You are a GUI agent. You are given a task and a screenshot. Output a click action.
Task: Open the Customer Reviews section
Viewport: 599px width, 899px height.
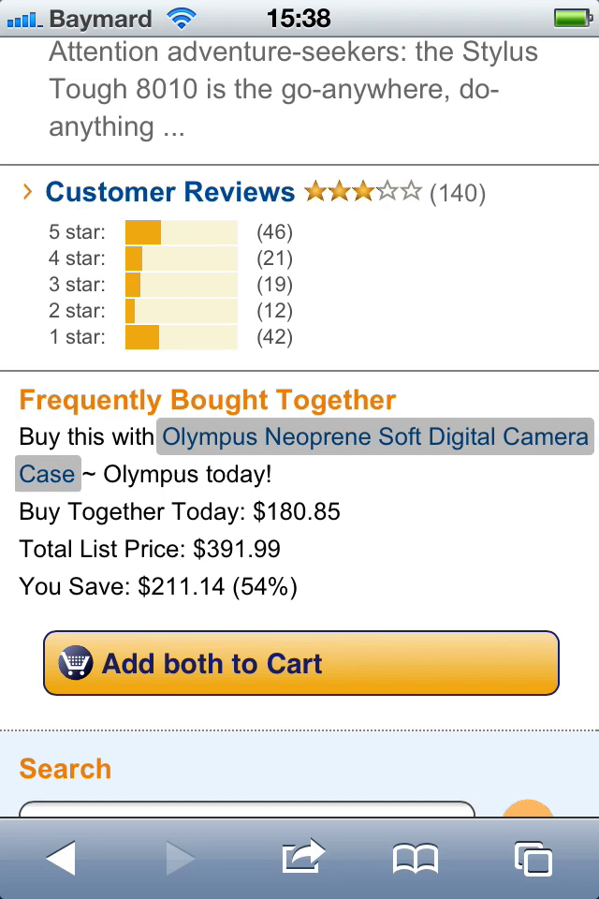169,192
